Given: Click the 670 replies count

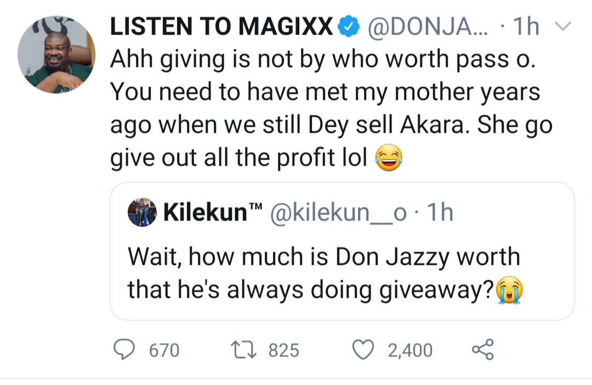Looking at the screenshot, I should tap(164, 350).
